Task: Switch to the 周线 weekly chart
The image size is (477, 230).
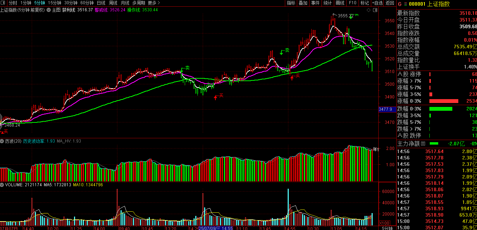Action: click(x=113, y=3)
